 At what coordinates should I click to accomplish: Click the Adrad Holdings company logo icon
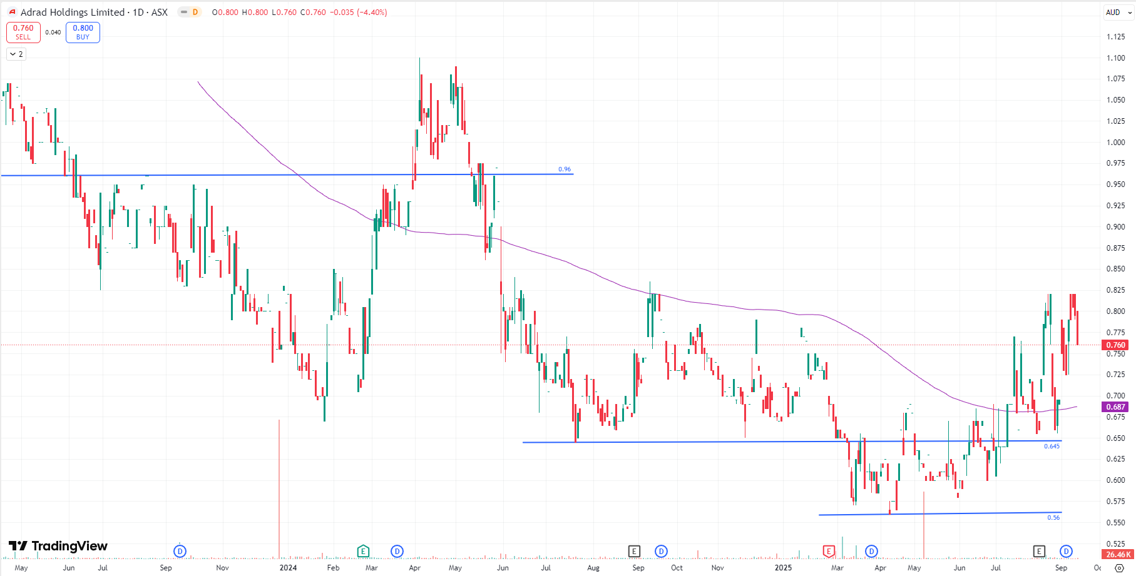pos(12,12)
